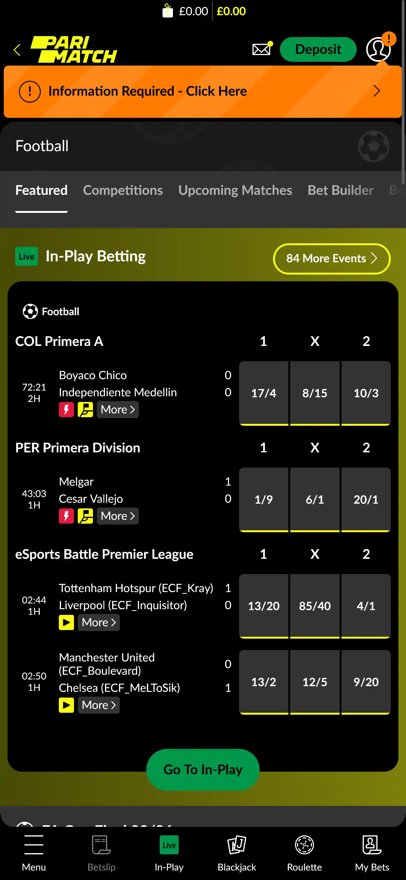
Task: Click the gift bonus balance icon
Action: [167, 11]
